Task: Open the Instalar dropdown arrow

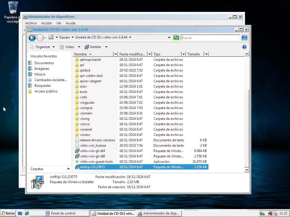Action: tap(106, 47)
